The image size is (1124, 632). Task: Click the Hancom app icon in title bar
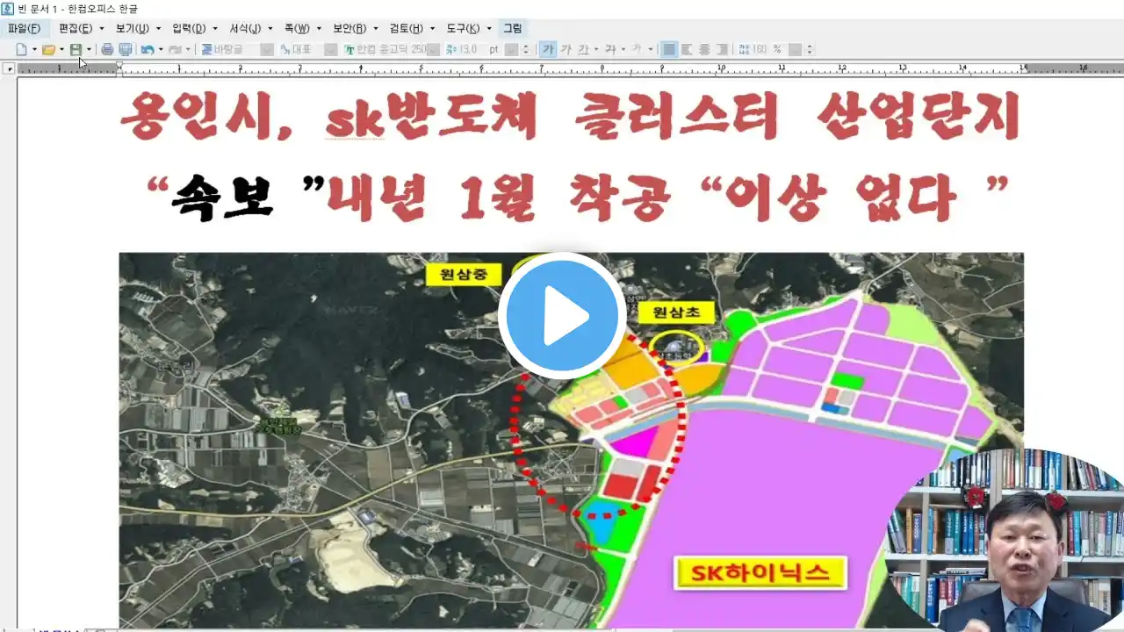coord(8,8)
